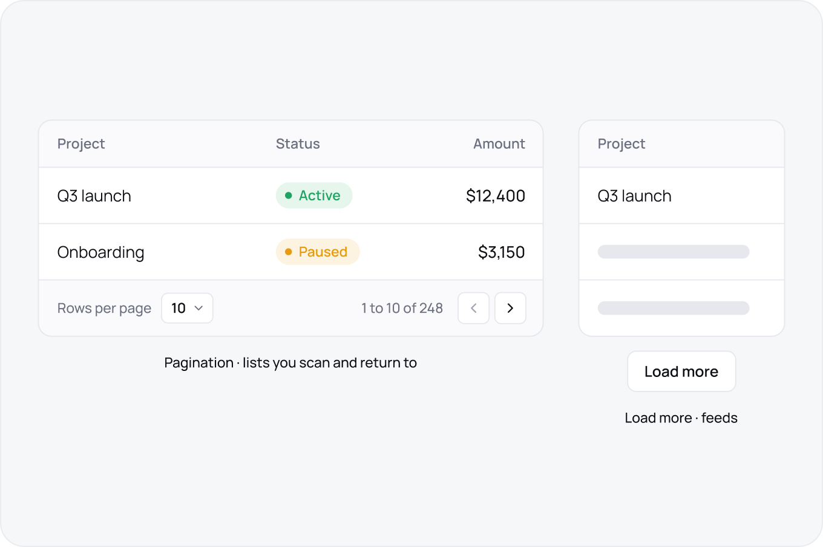Click the Amount column header
Image resolution: width=823 pixels, height=547 pixels.
click(x=499, y=144)
